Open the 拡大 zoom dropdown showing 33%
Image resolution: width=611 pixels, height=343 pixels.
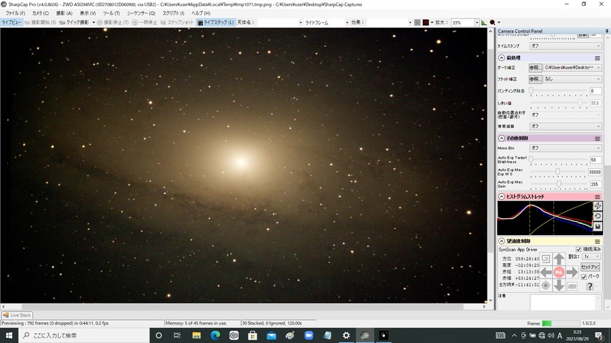click(x=477, y=22)
